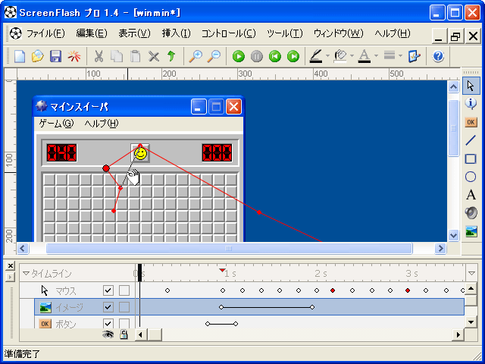The image size is (485, 364).
Task: Toggle lock checkbox for the イメージ track
Action: tap(124, 307)
